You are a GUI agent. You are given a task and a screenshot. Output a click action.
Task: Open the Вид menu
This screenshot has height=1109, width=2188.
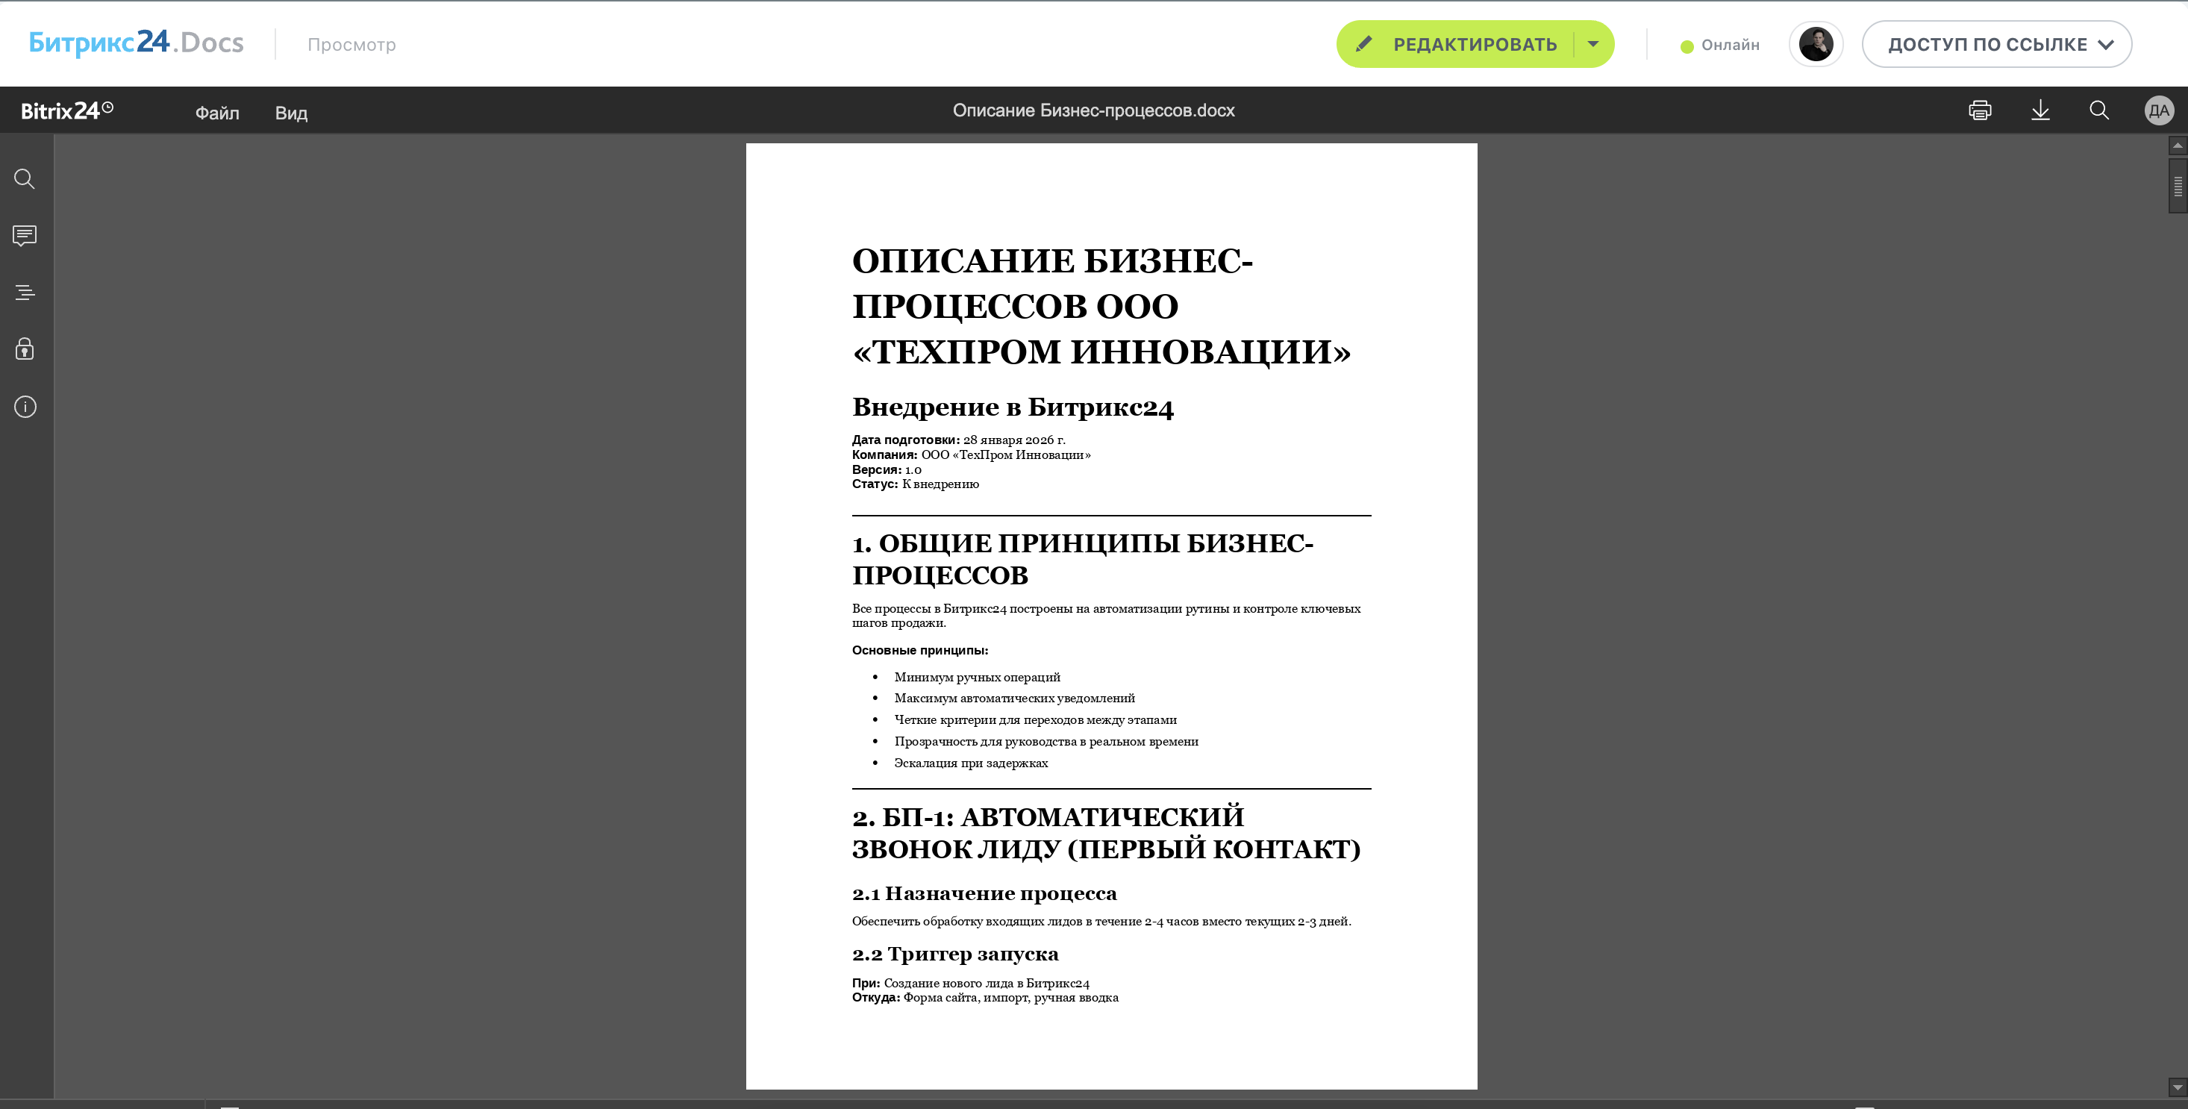pyautogui.click(x=291, y=113)
